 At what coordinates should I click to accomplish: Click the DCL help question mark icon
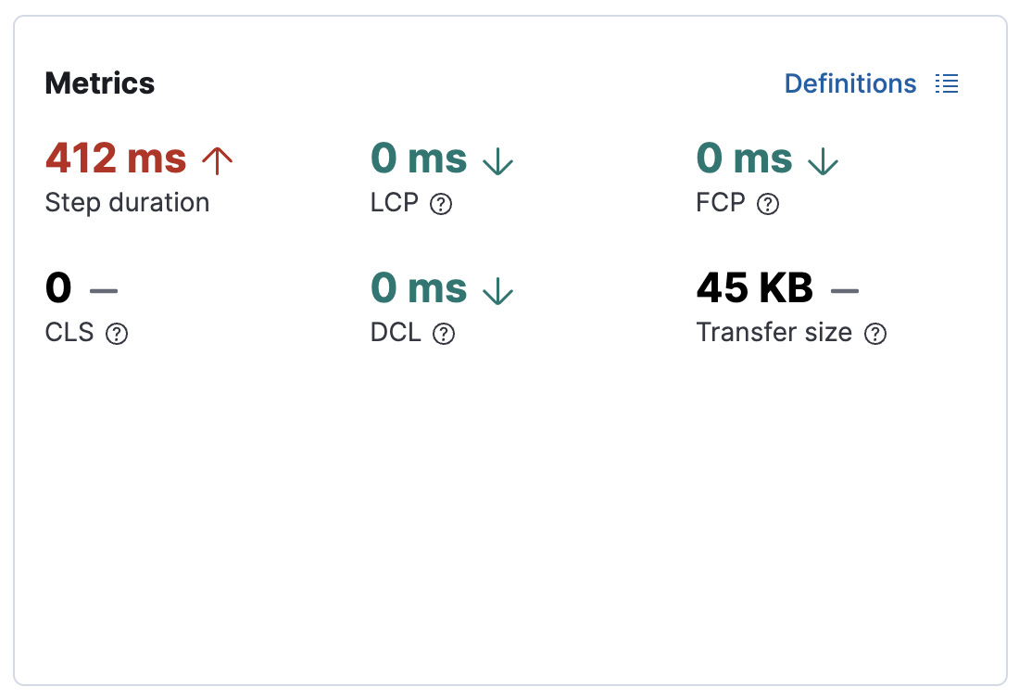pyautogui.click(x=443, y=333)
